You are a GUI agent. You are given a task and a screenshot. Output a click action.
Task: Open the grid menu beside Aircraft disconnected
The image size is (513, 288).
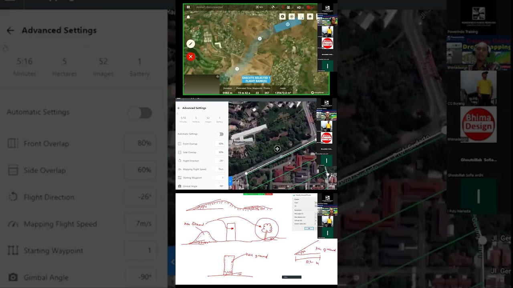click(188, 7)
